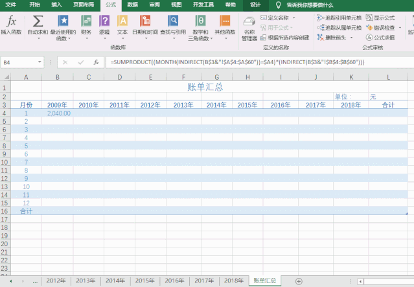The height and width of the screenshot is (287, 414).
Task: Add a new sheet with plus button
Action: tap(299, 281)
